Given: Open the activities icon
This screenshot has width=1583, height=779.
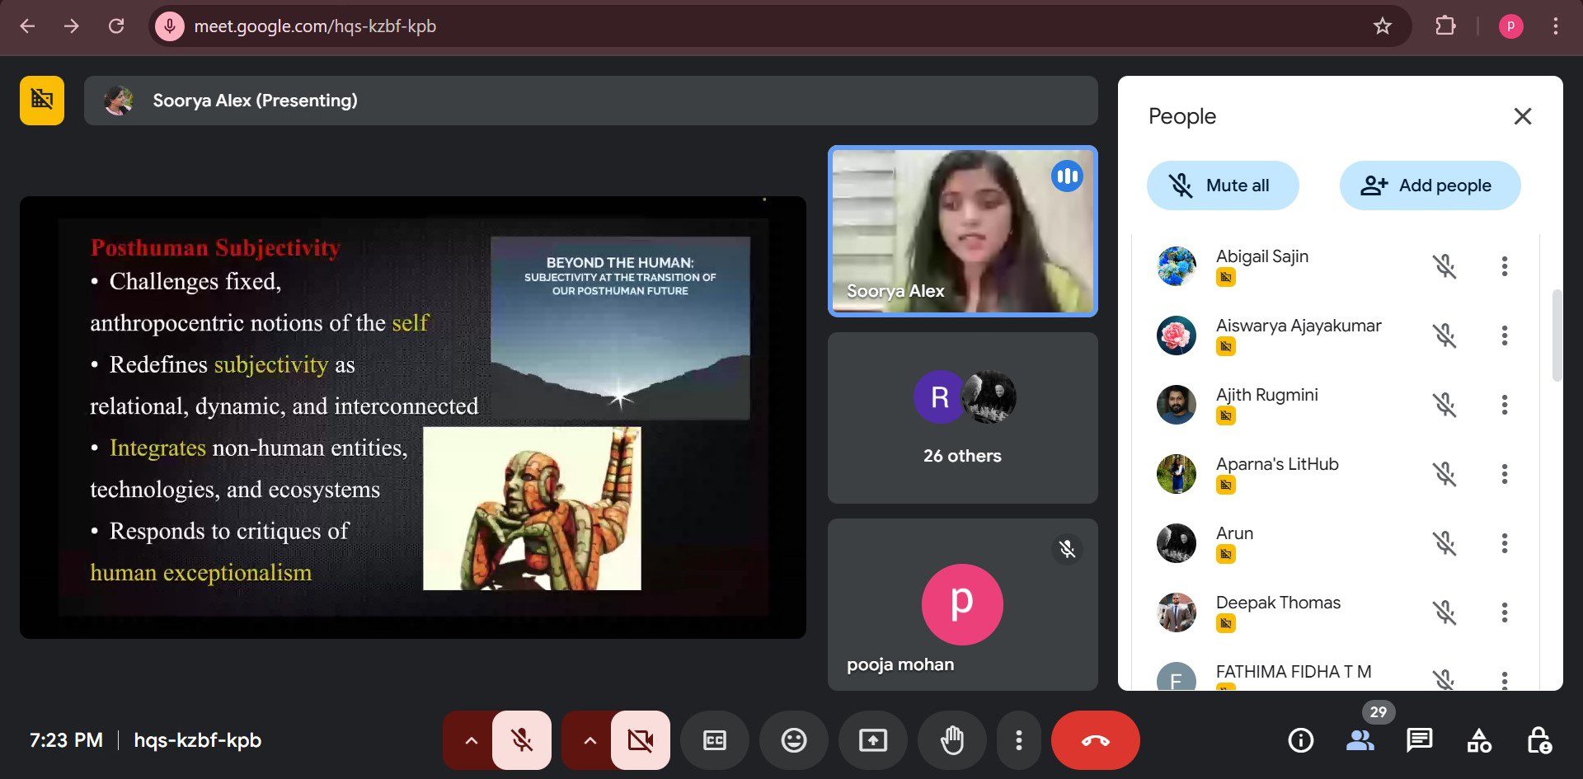Looking at the screenshot, I should coord(1479,740).
